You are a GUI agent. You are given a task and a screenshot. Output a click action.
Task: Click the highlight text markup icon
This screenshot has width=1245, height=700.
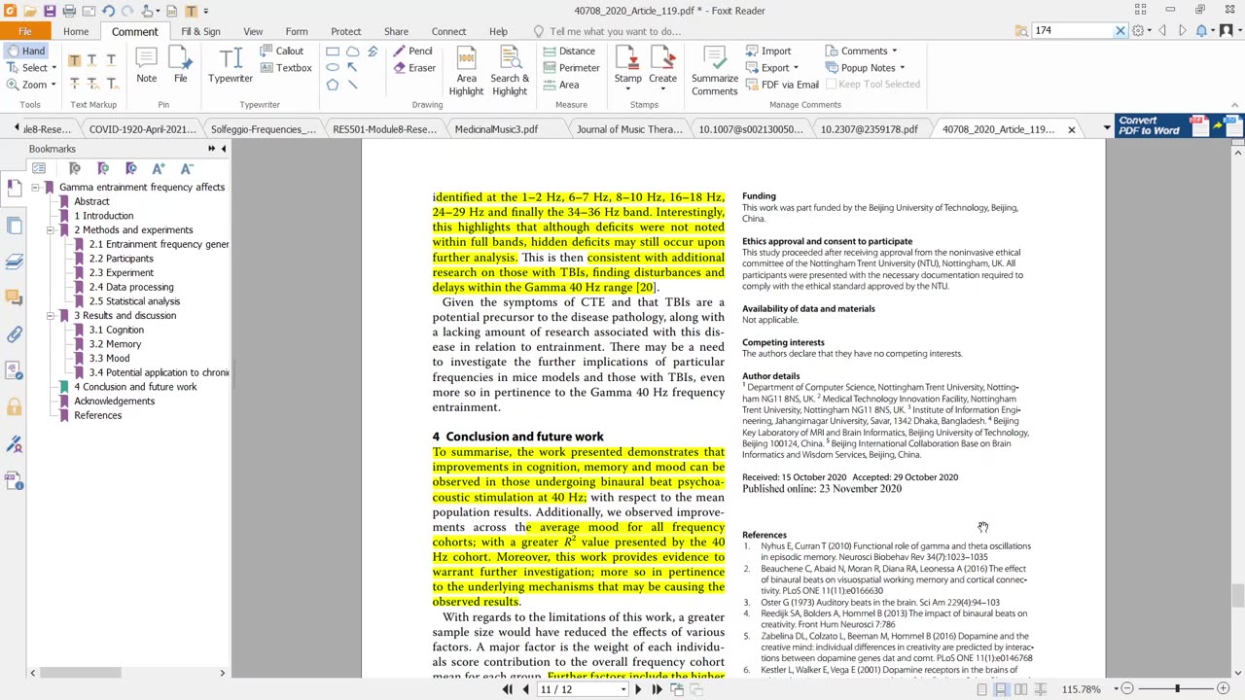click(74, 60)
